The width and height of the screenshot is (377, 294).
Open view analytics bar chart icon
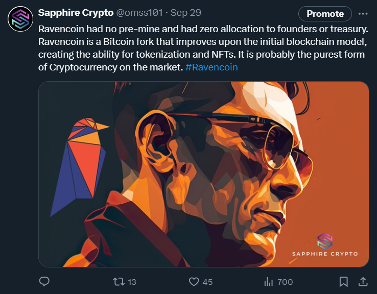269,282
